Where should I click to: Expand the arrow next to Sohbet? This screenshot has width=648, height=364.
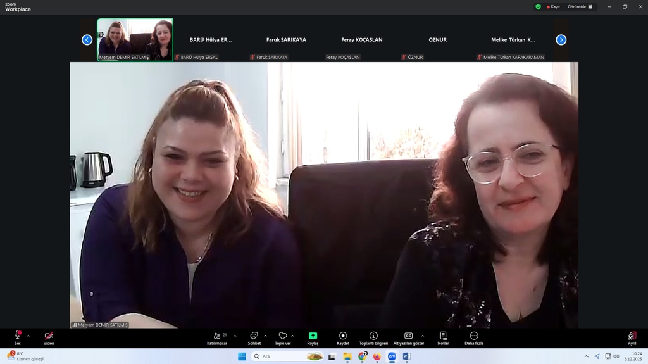pos(265,336)
